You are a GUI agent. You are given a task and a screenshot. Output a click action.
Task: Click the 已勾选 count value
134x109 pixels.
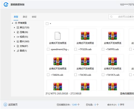pos(95,105)
